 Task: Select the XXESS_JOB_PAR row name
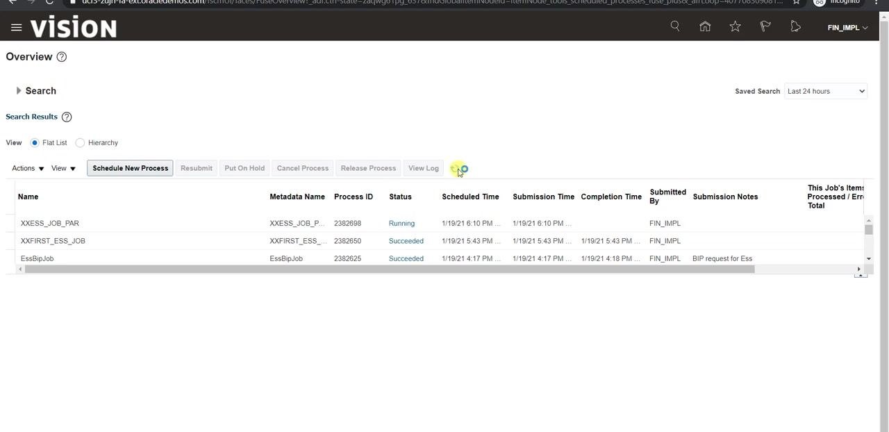50,224
